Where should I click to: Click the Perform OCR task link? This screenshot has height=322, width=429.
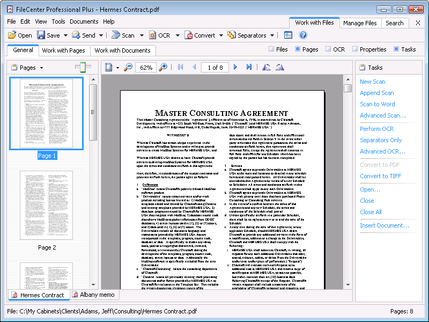pos(376,129)
